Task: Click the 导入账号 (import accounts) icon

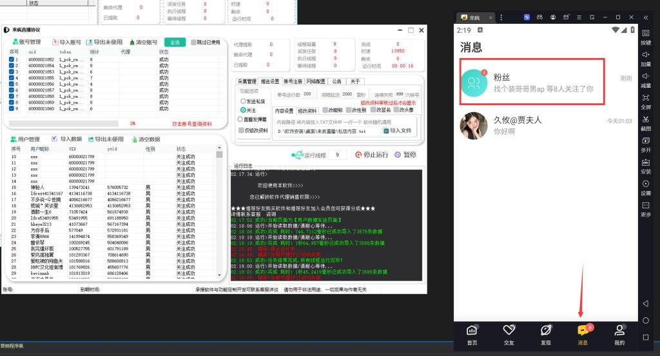Action: tap(54, 42)
